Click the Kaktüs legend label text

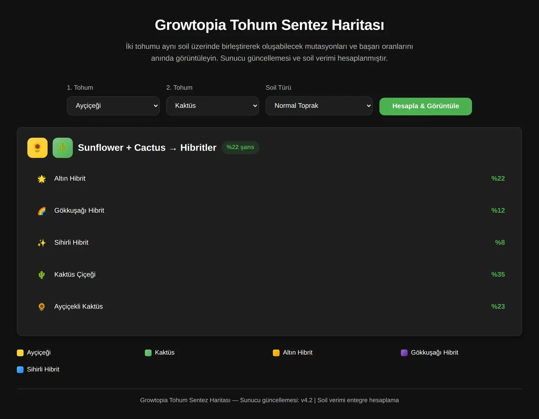(x=165, y=353)
